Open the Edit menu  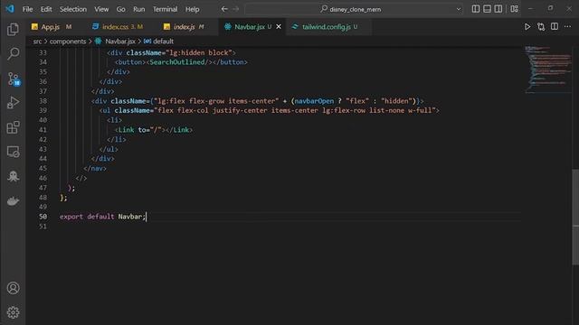[46, 9]
